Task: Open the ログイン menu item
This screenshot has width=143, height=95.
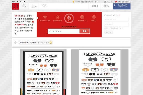Action: point(106,6)
